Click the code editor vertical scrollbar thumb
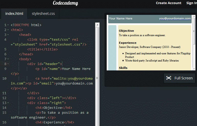This screenshot has height=126, width=197. coord(97,78)
